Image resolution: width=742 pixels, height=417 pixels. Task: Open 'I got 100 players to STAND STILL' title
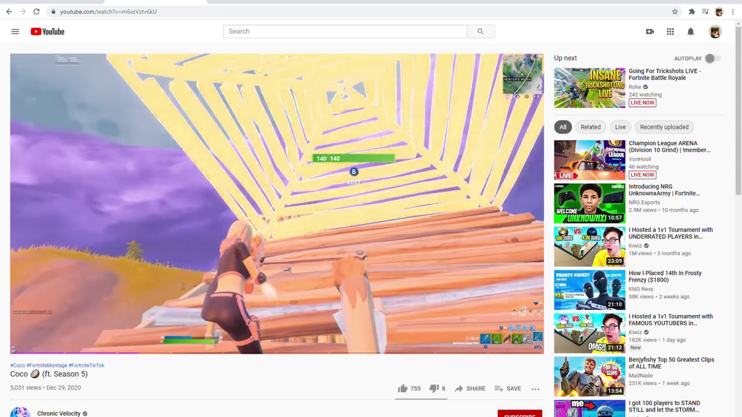(664, 406)
